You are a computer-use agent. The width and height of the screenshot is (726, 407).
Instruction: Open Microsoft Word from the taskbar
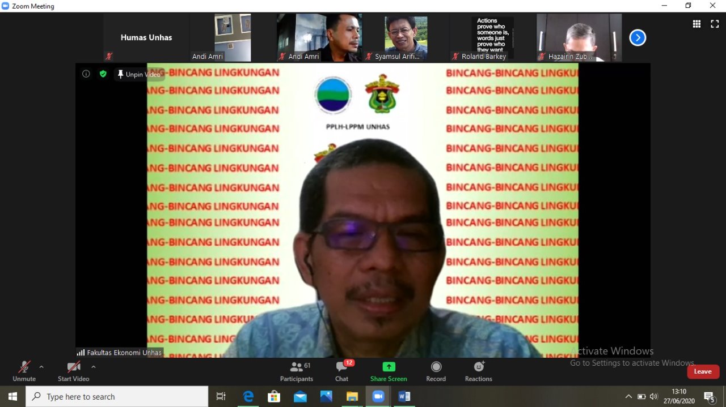404,397
